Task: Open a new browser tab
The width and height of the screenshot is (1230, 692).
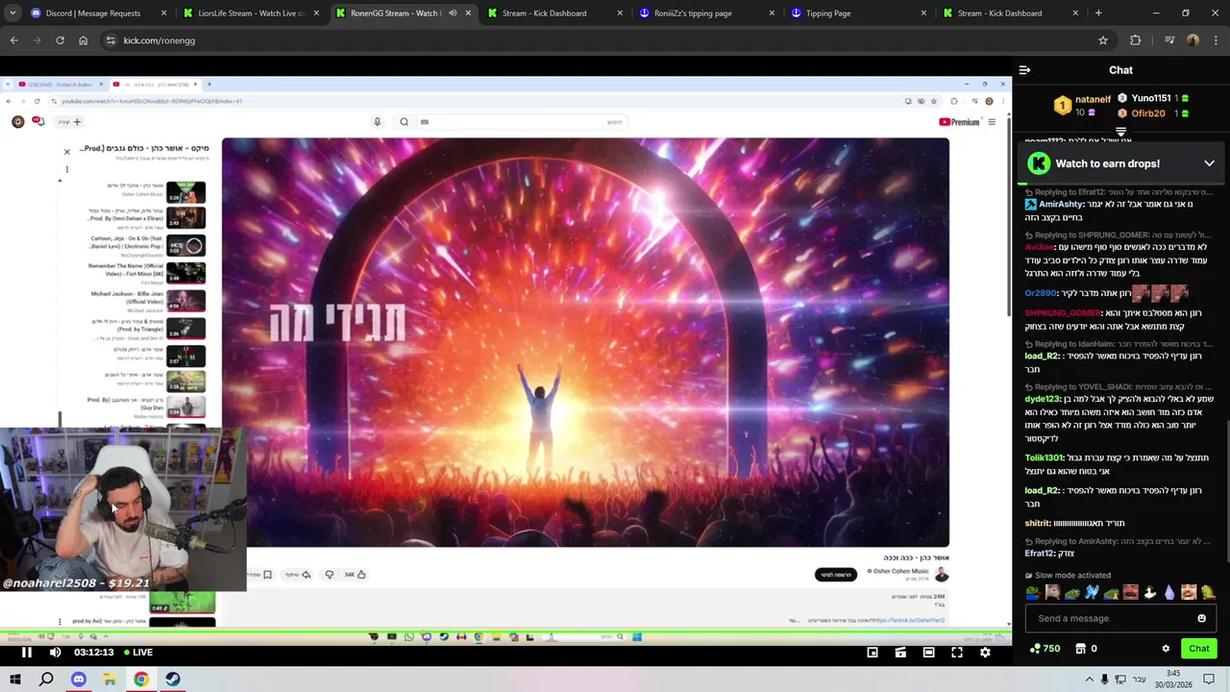Action: [x=1098, y=13]
